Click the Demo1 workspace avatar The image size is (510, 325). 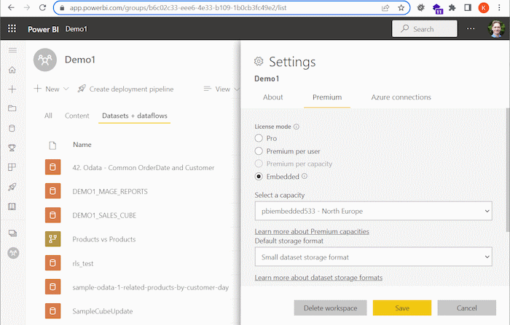[x=45, y=60]
